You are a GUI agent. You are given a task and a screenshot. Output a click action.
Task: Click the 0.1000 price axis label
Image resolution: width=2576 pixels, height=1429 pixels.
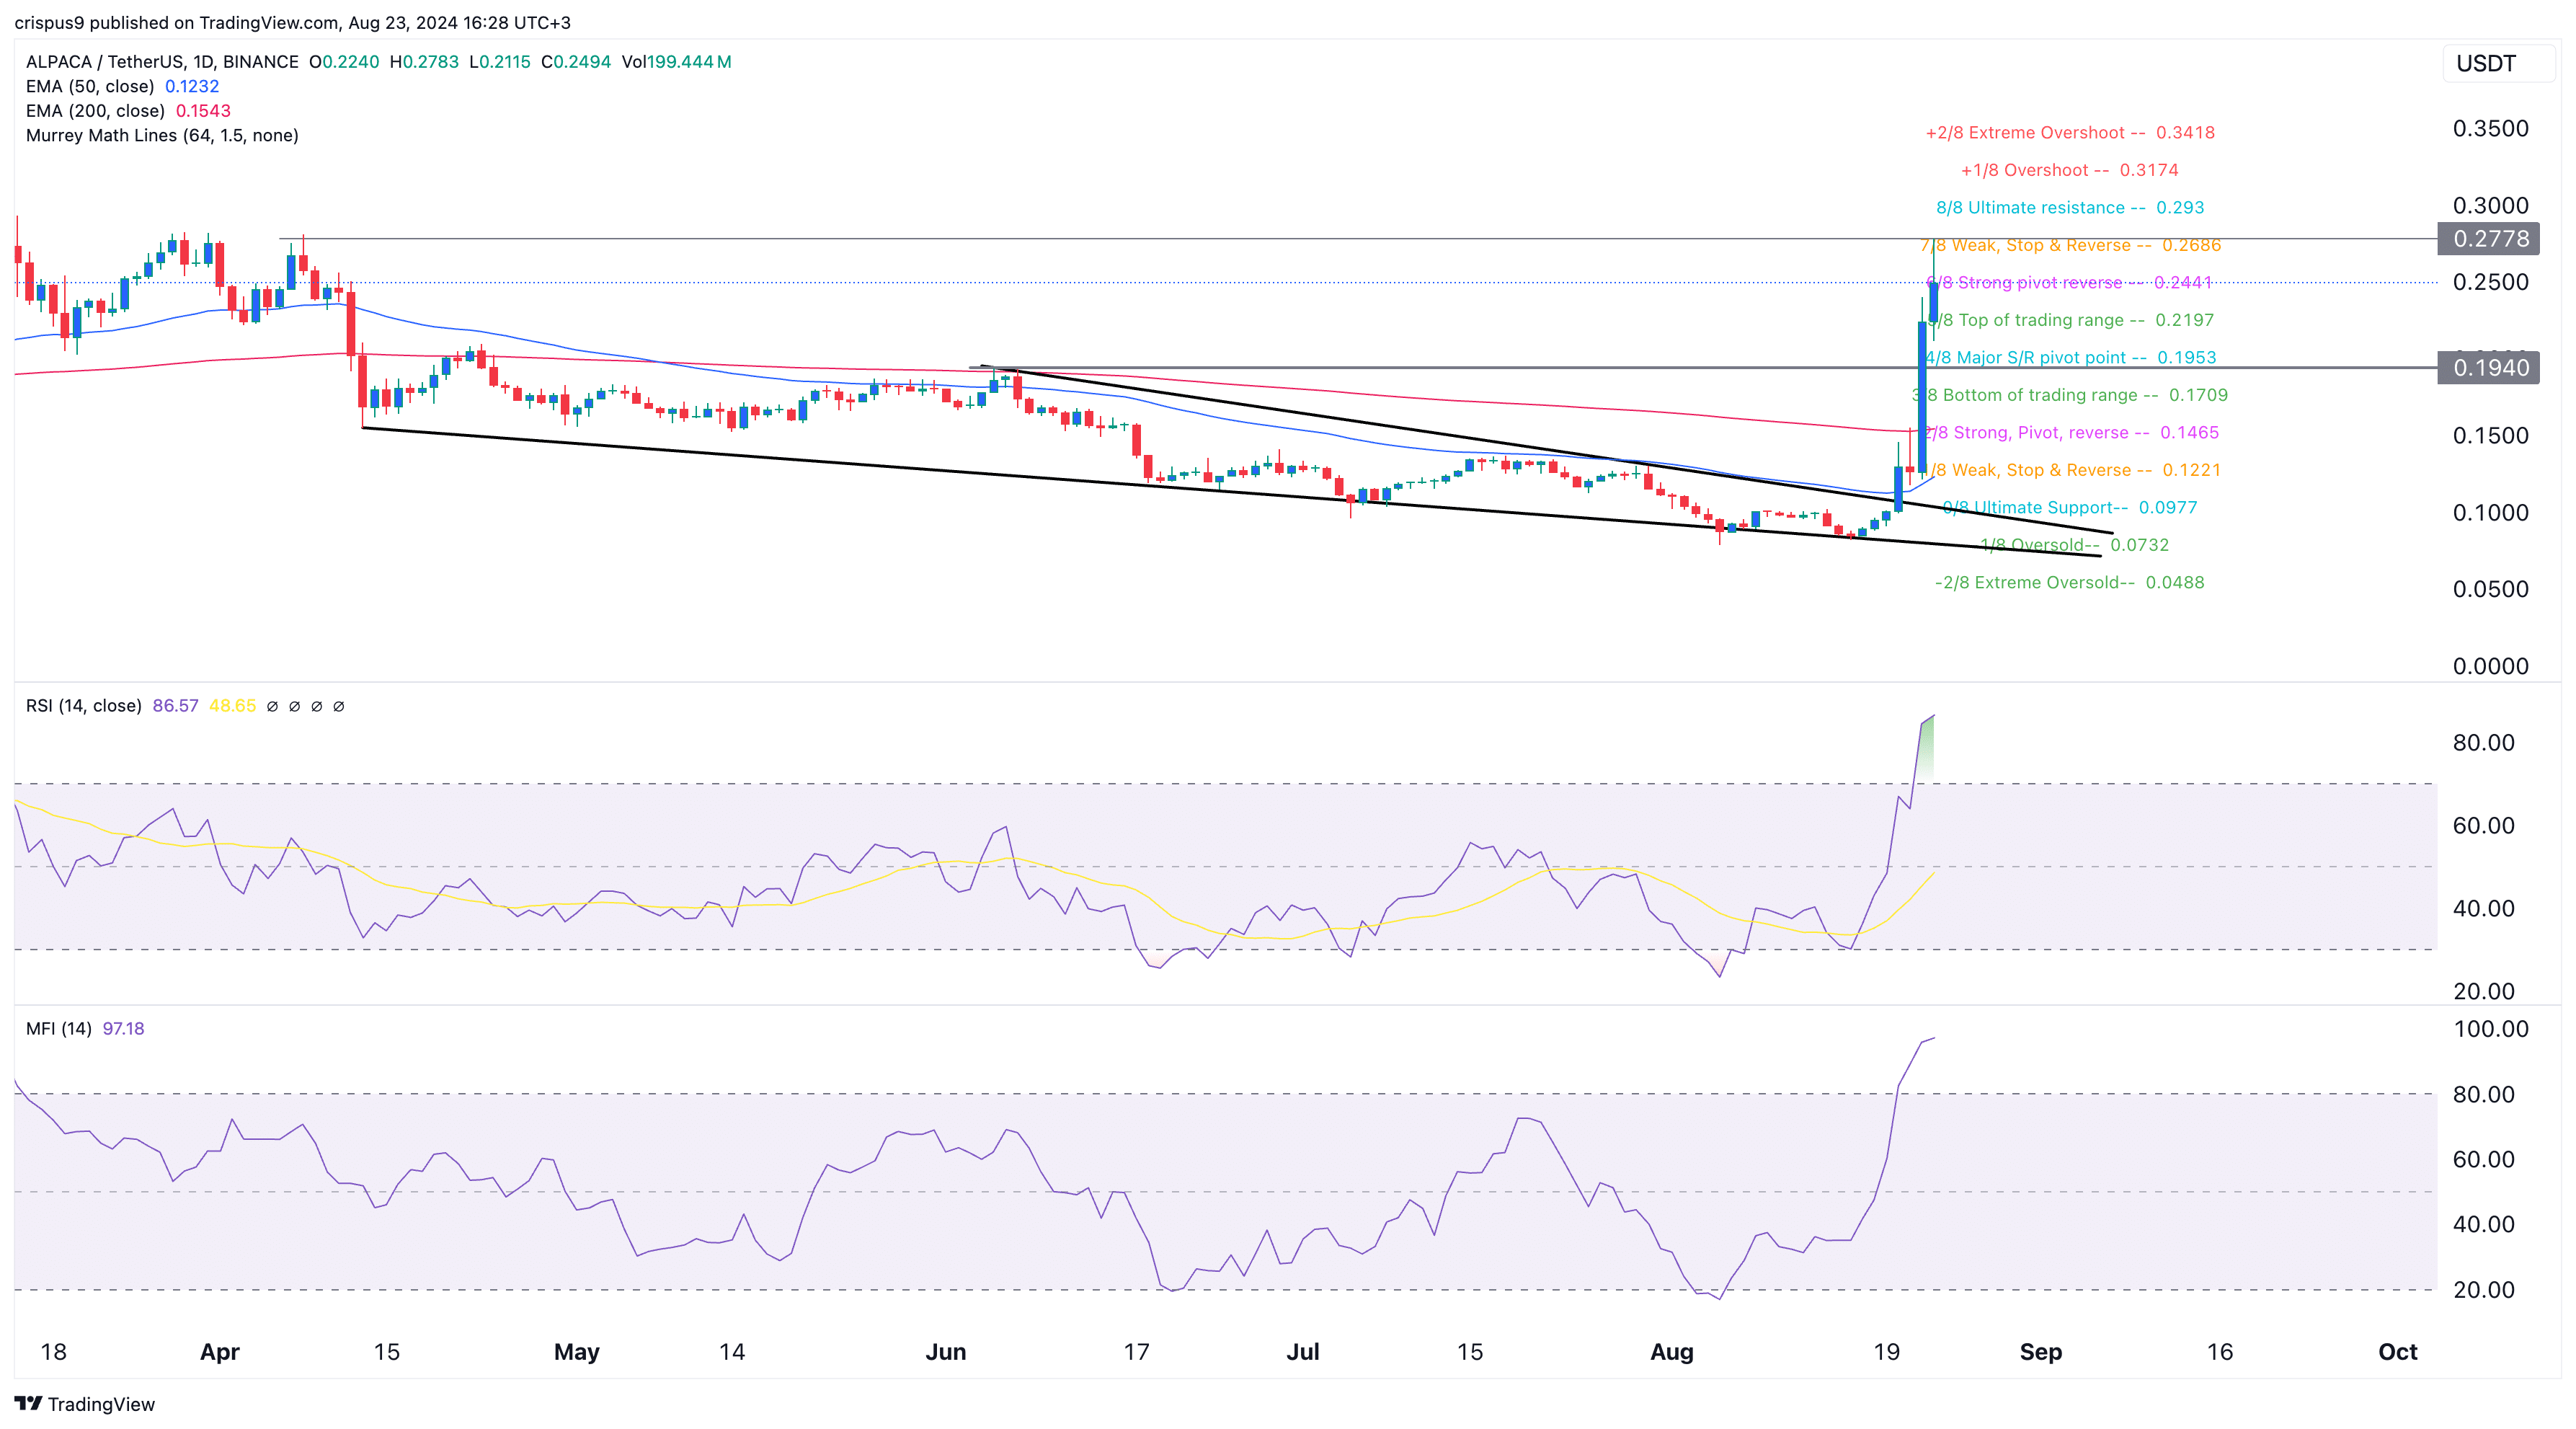(x=2490, y=512)
